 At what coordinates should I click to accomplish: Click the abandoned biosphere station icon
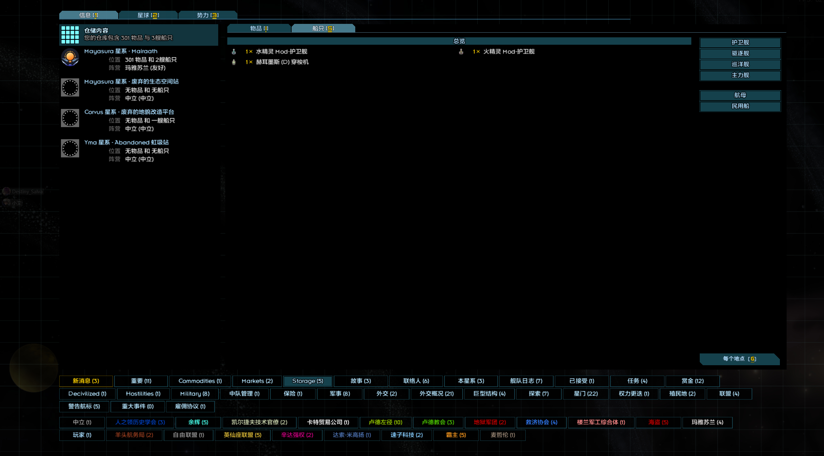[x=70, y=88]
